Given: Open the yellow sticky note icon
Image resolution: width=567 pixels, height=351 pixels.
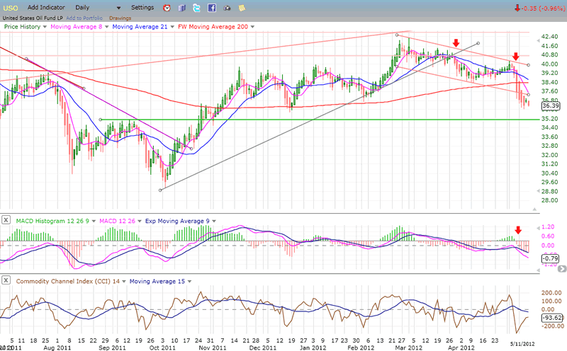Looking at the screenshot, I should 242,8.
